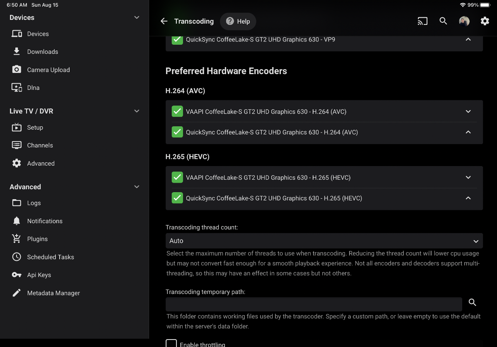This screenshot has width=497, height=347.
Task: Open the Downloads section icon
Action: coord(16,51)
